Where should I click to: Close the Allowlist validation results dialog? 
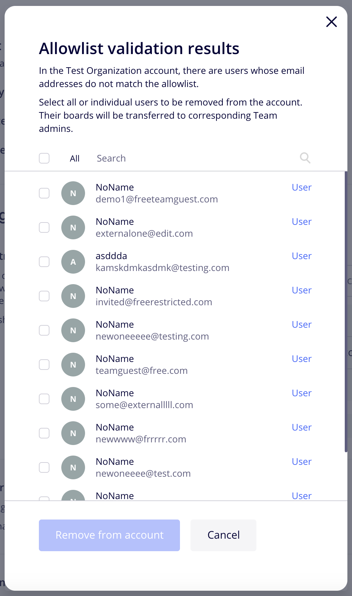[x=331, y=22]
